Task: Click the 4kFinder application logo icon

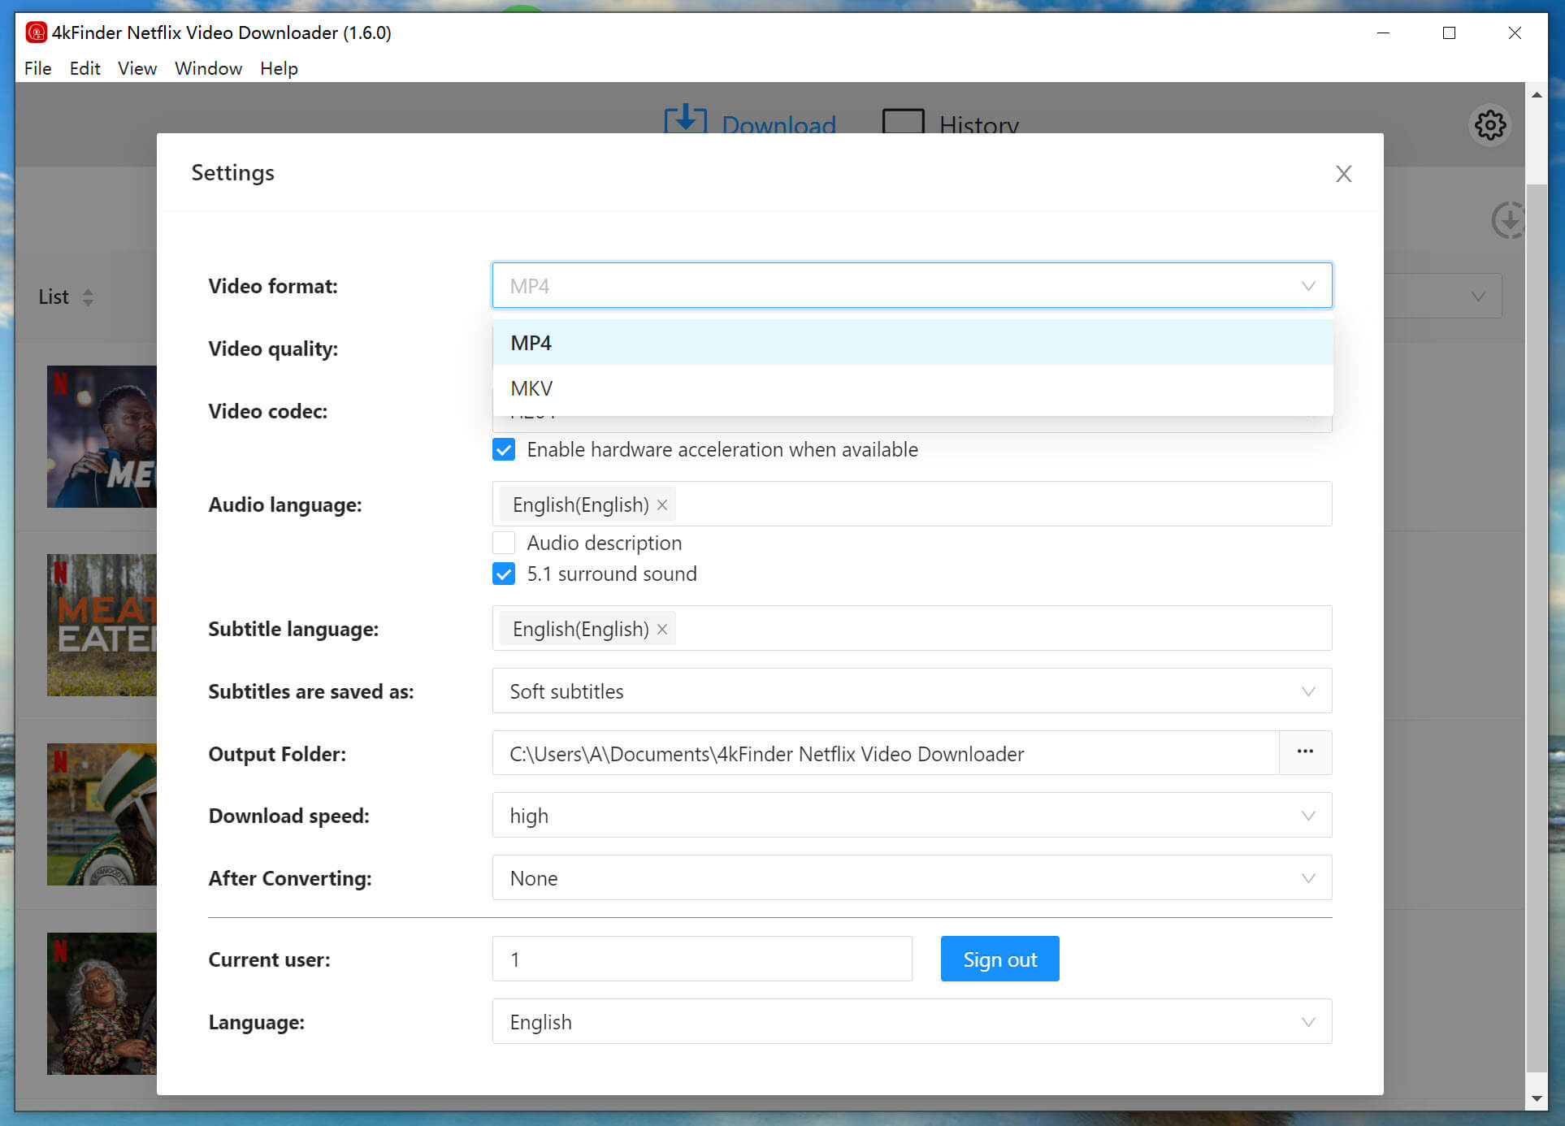Action: [x=34, y=32]
